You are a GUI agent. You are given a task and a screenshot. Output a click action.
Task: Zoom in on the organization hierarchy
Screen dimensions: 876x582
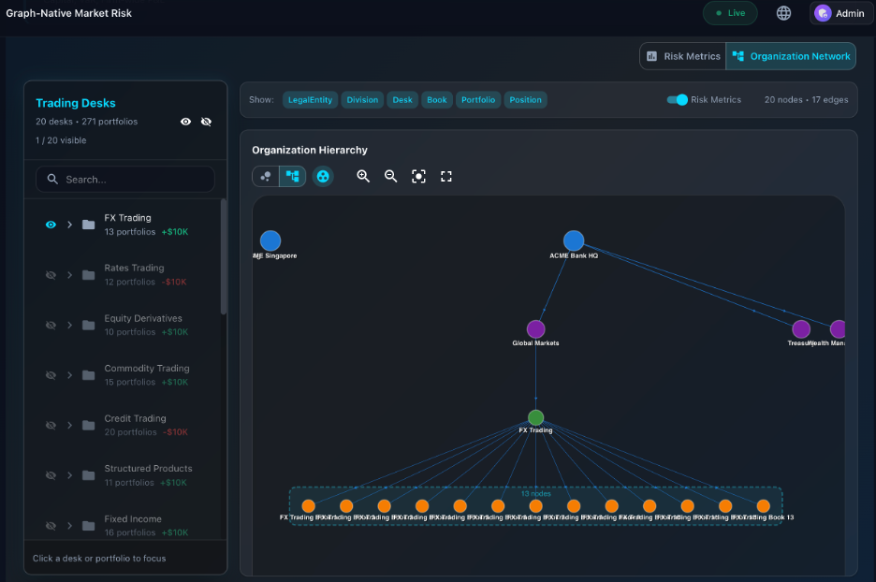pyautogui.click(x=364, y=176)
